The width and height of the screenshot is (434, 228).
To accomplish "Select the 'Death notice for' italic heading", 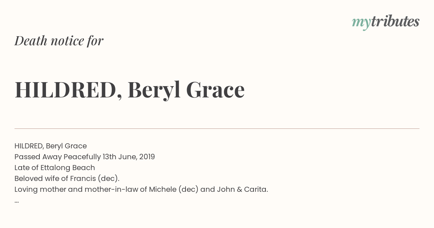I will 59,41.
